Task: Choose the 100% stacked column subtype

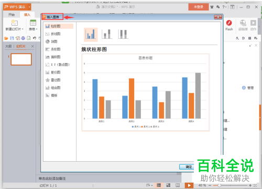Action: pos(123,34)
